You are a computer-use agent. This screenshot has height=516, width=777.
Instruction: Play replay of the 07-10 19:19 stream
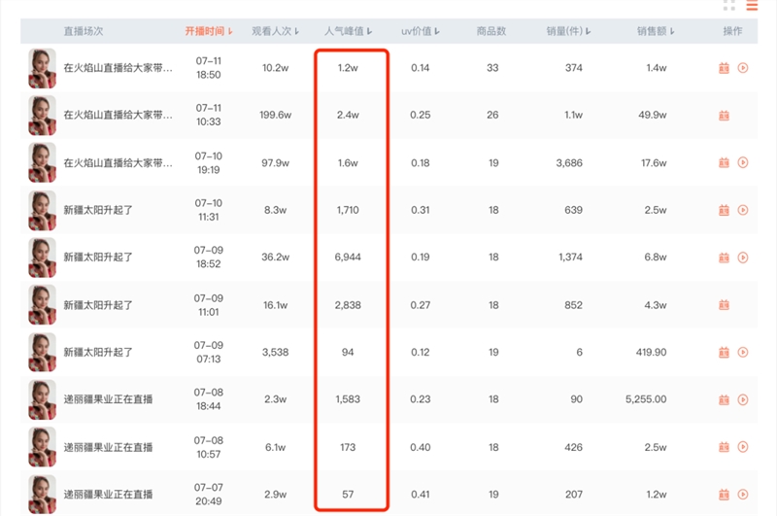click(743, 163)
